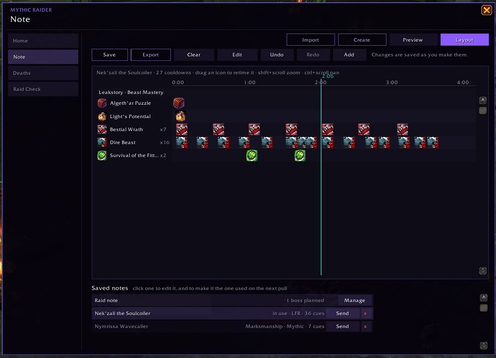Switch to the Create tab
496x358 pixels.
point(362,40)
